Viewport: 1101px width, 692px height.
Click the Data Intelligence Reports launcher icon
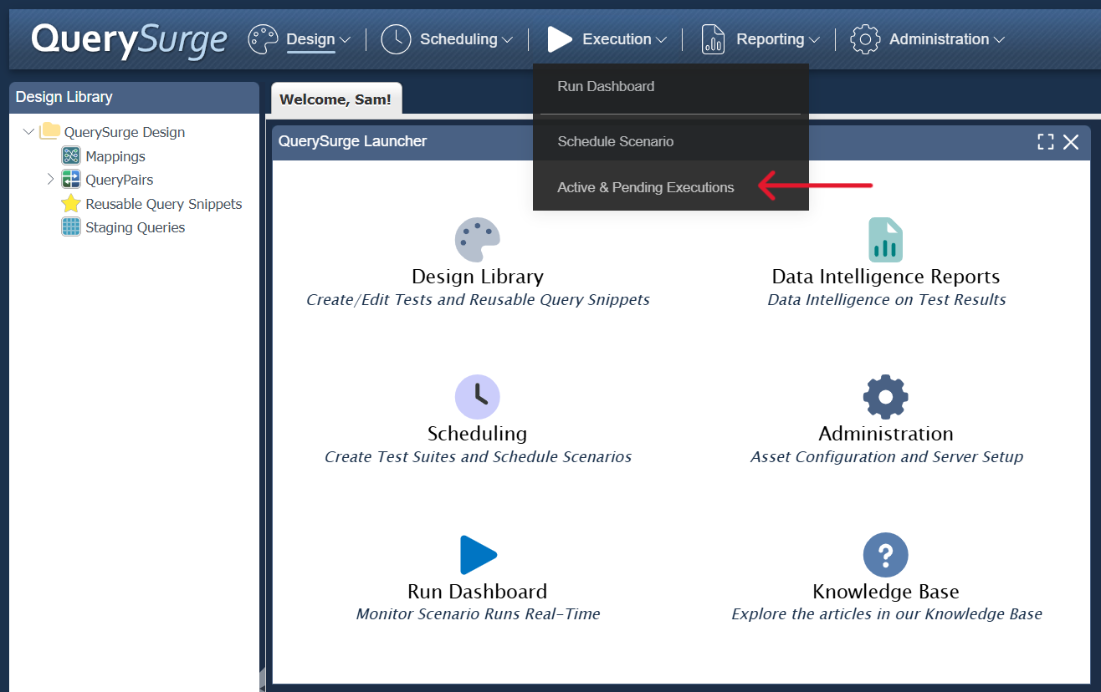pyautogui.click(x=885, y=240)
